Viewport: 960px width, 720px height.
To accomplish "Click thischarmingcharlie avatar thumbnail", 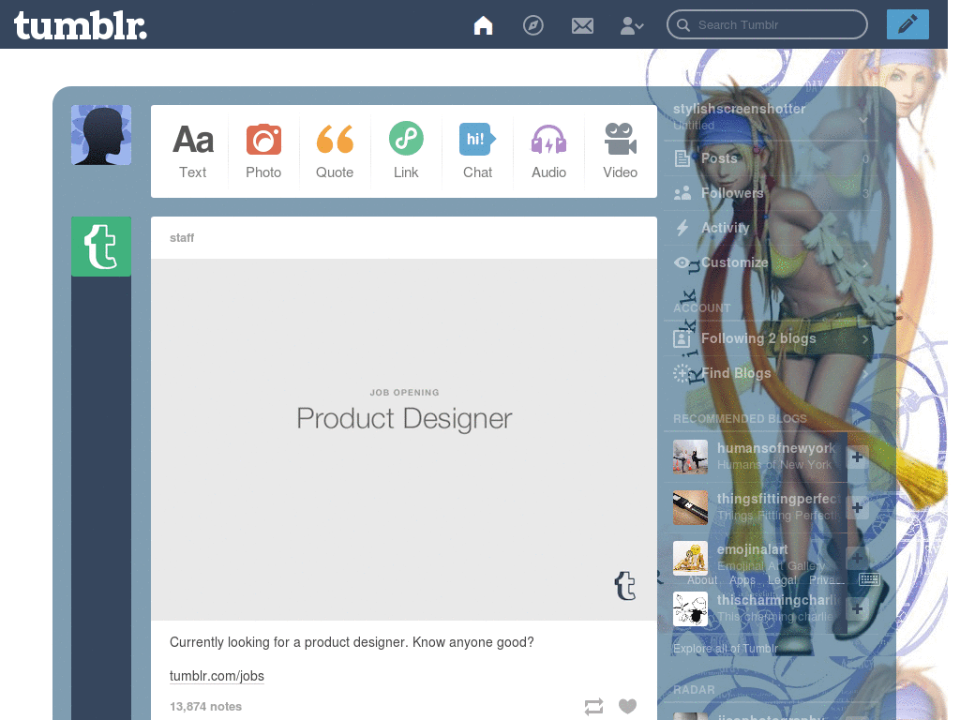I will pyautogui.click(x=690, y=608).
